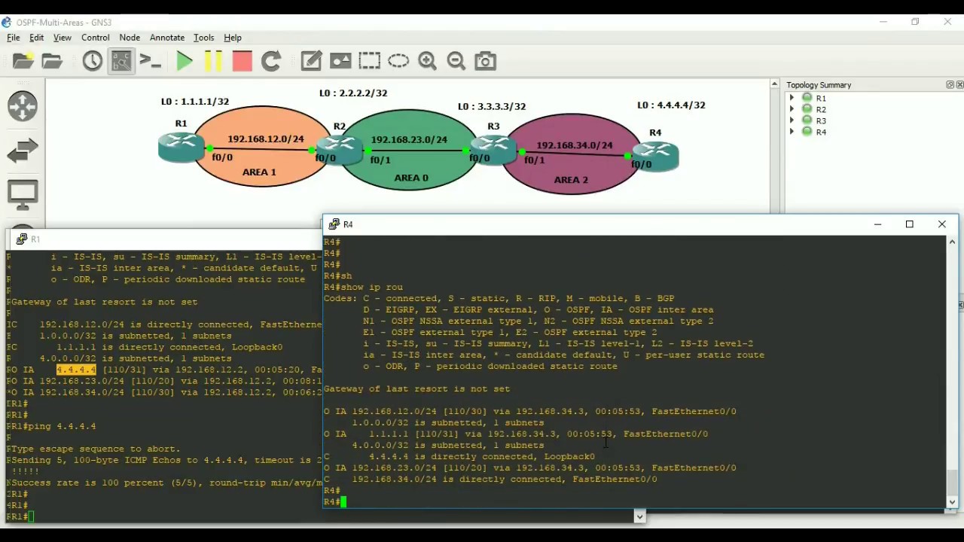Click the green AREA 0 ellipse label
This screenshot has height=542, width=964.
point(411,178)
